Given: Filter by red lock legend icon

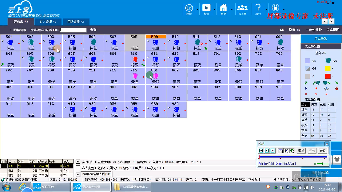Looking at the screenshot, I should (337, 89).
